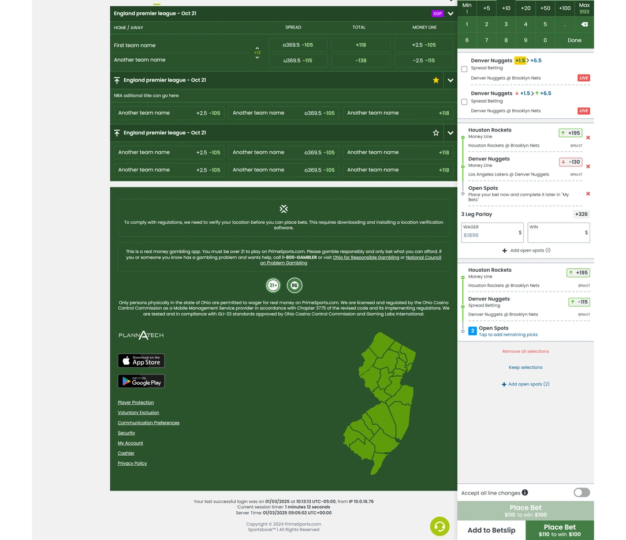
Task: Open Ohio for Responsible Gambling link
Action: click(366, 257)
